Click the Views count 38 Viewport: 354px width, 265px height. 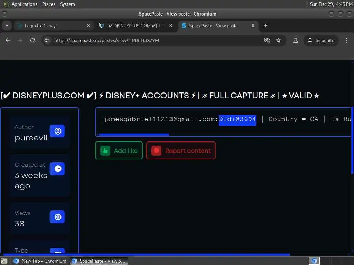pyautogui.click(x=19, y=224)
